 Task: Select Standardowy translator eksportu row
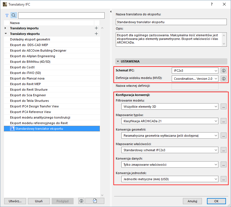tap(52, 129)
